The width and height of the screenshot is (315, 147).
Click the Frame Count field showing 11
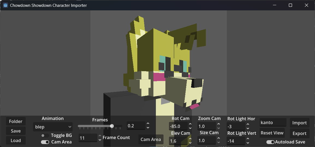88,138
